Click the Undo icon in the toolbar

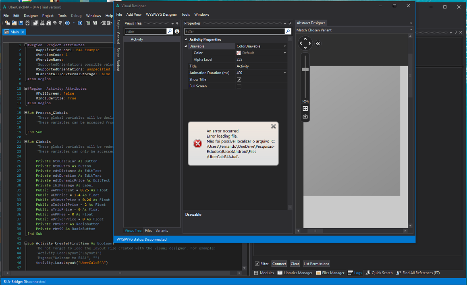pyautogui.click(x=54, y=23)
